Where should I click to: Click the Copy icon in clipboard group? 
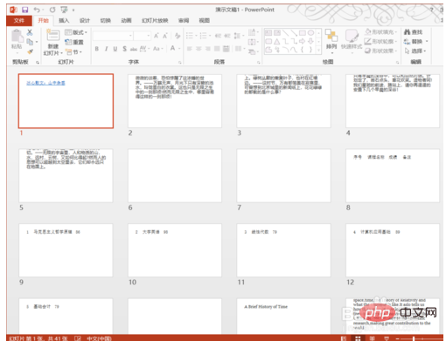[30, 42]
